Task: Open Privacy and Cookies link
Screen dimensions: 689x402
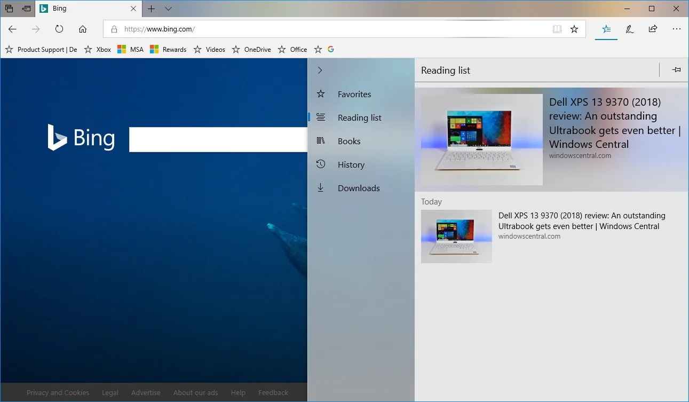Action: click(x=58, y=392)
